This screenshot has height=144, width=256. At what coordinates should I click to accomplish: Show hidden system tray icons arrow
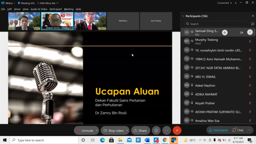pos(200,140)
